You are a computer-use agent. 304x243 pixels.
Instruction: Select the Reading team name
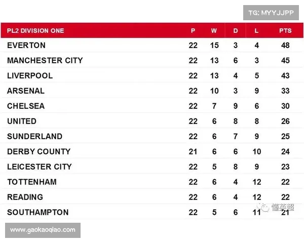pyautogui.click(x=25, y=197)
